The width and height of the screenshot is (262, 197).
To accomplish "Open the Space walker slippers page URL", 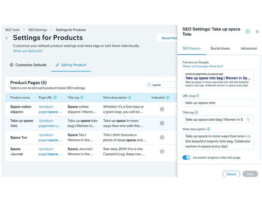I will coord(50,109).
